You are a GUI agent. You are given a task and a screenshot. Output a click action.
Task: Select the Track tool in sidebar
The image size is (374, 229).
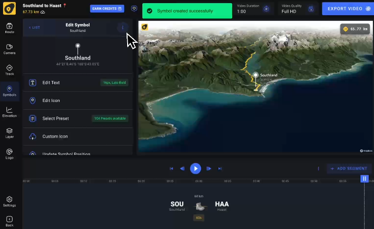[9, 70]
